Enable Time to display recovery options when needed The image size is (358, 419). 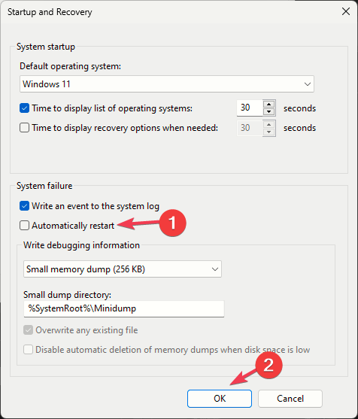coord(24,128)
